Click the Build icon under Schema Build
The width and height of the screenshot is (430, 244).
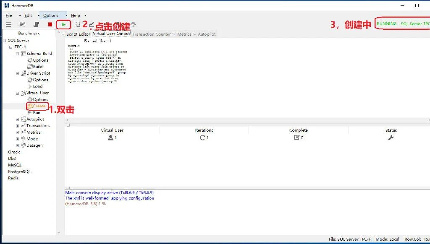point(30,66)
